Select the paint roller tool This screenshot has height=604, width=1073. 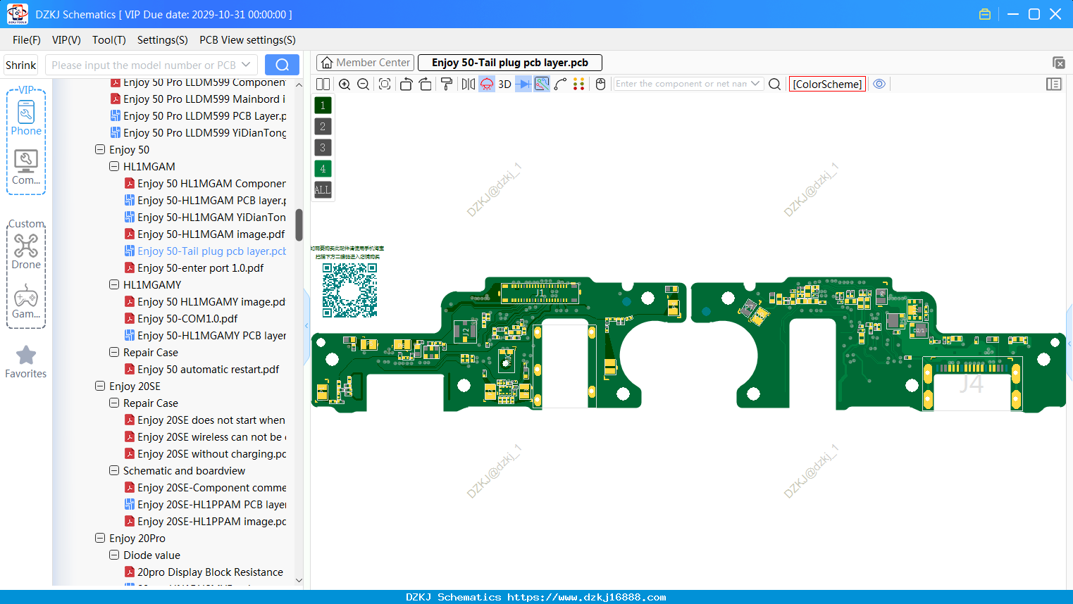[x=447, y=84]
